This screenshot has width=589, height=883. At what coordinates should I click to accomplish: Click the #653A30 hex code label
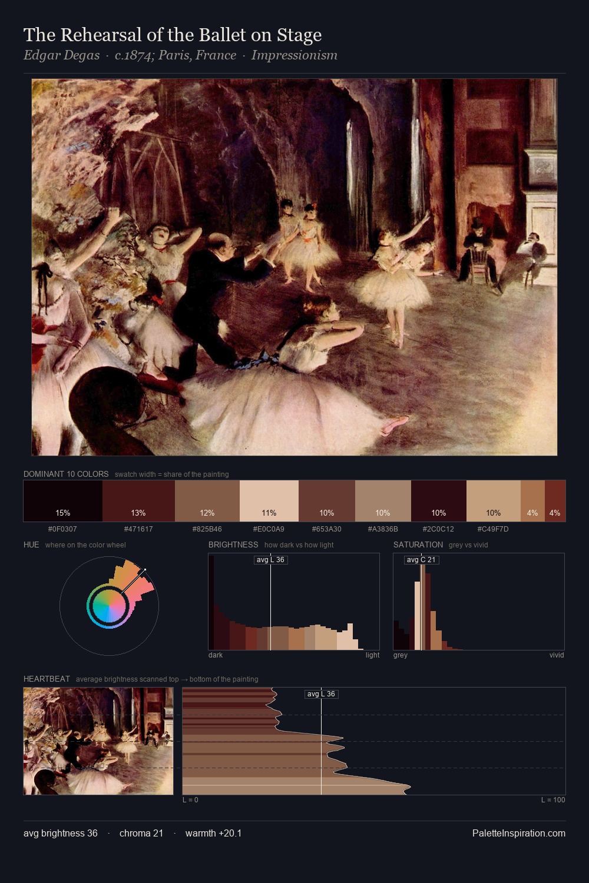(327, 529)
